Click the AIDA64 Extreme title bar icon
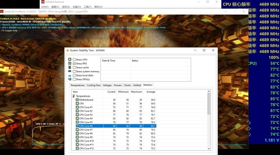This screenshot has width=280, height=155. (x=43, y=2)
